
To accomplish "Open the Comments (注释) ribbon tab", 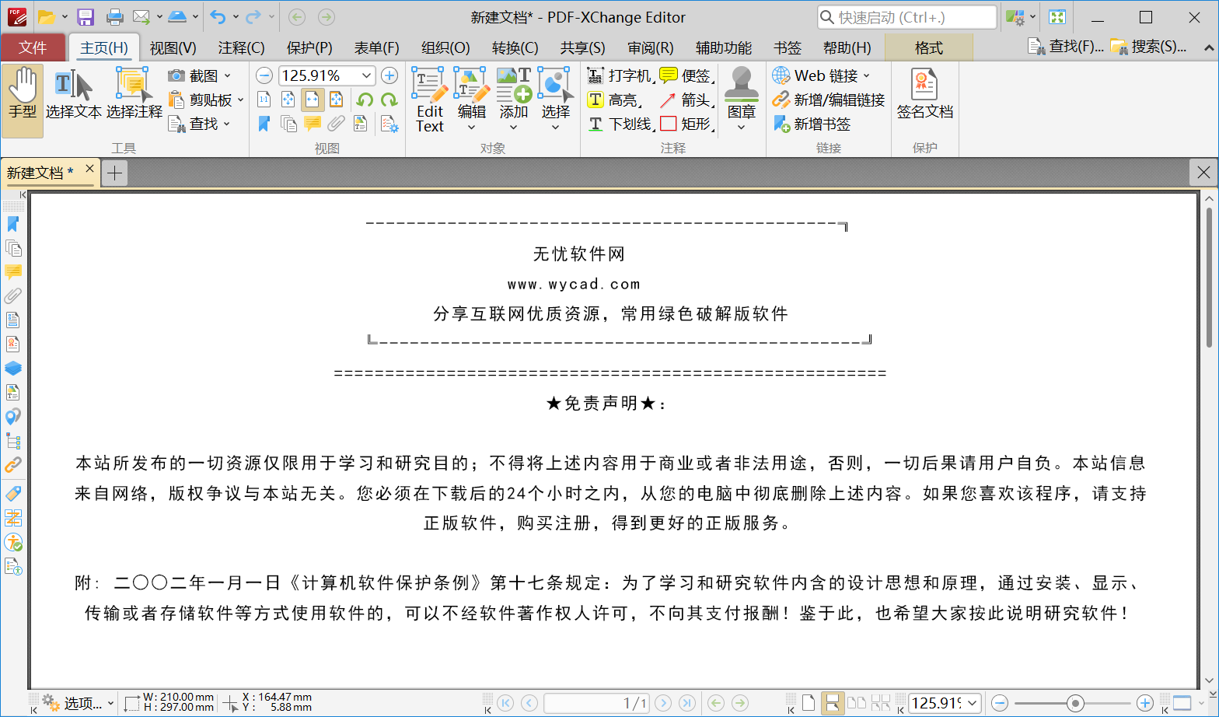I will 241,47.
